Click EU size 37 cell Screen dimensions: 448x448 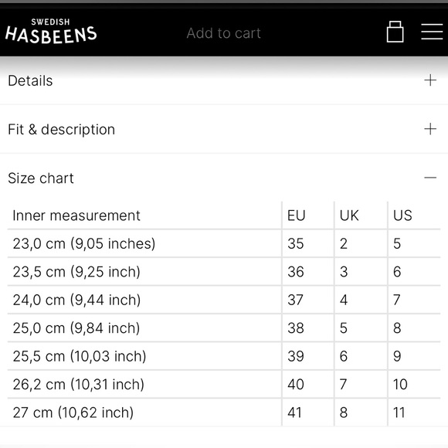(308, 300)
